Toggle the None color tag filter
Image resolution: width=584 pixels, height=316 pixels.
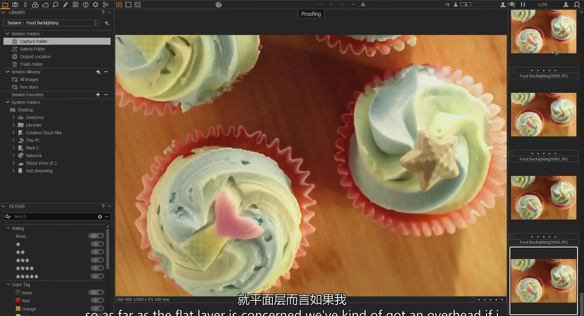96,293
